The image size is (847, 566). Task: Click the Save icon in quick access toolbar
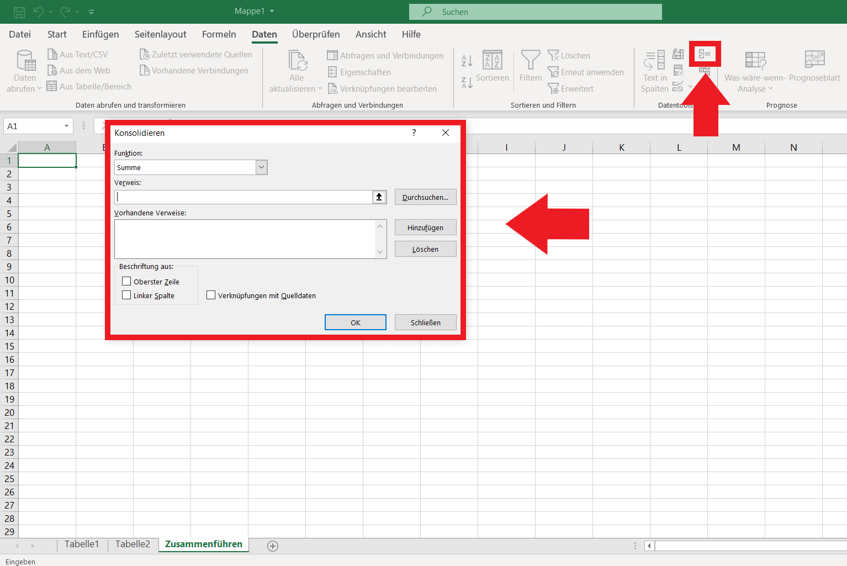(19, 12)
